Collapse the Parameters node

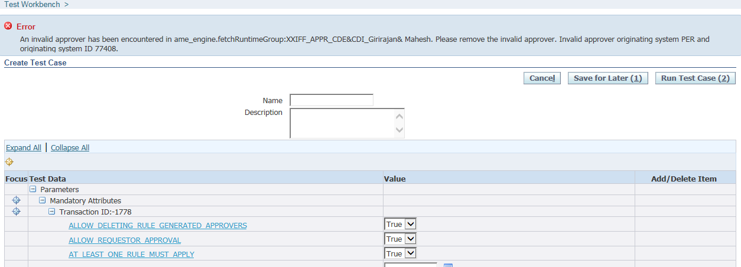[x=33, y=190]
